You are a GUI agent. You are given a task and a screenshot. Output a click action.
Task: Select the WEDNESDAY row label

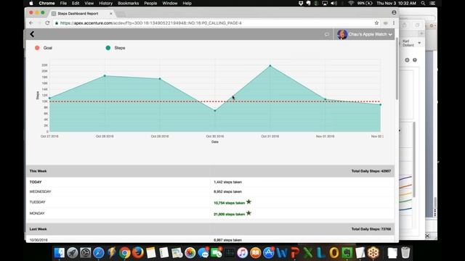click(x=41, y=191)
